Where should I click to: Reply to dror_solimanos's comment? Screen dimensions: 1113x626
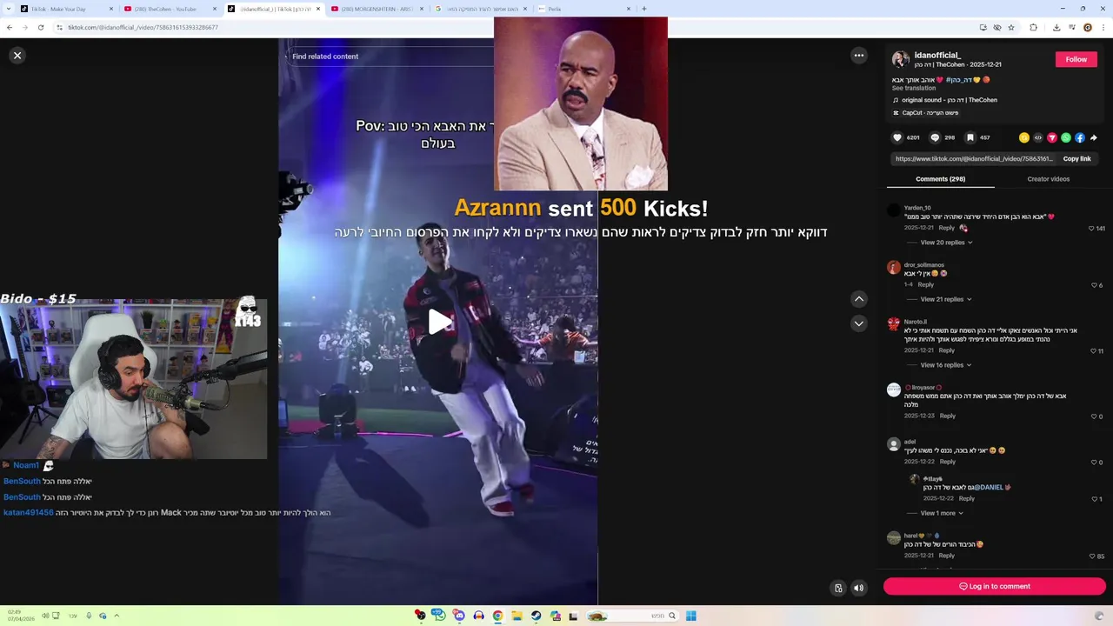(925, 284)
